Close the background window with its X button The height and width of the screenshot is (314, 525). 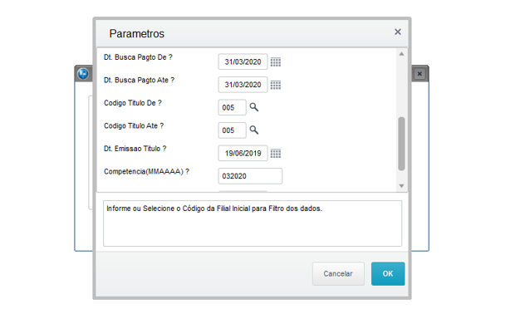click(420, 74)
